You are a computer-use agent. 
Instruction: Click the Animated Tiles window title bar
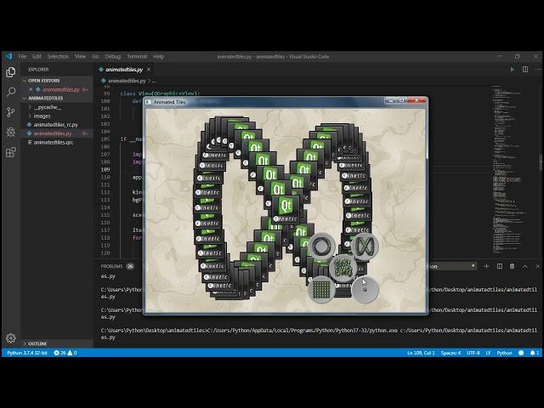265,102
